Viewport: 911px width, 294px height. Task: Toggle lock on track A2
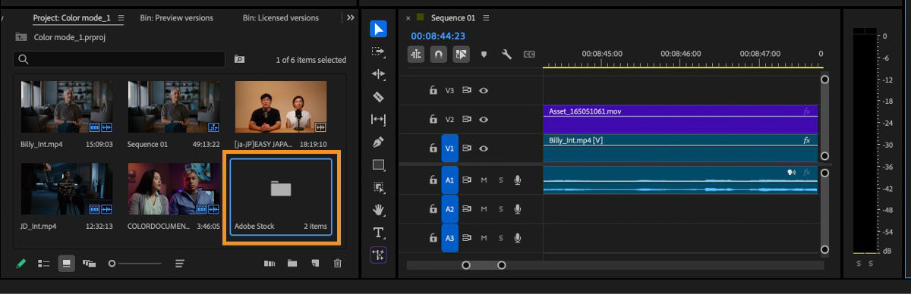[x=433, y=209]
